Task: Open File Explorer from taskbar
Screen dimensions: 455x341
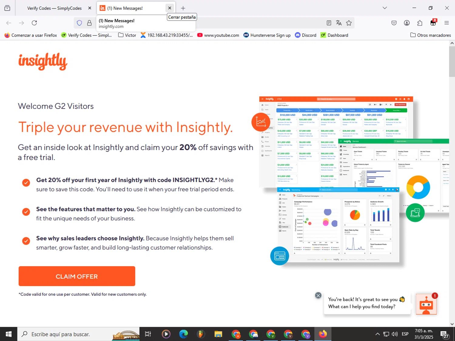Action: pos(218,334)
